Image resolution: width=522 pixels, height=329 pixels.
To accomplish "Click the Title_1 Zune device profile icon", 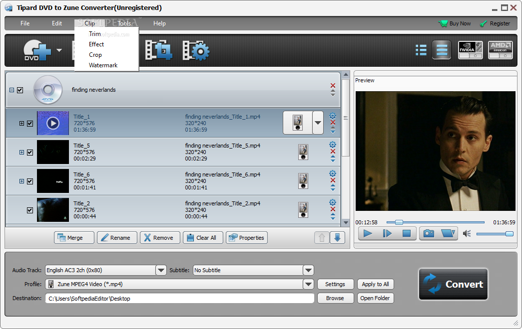I will pyautogui.click(x=298, y=123).
